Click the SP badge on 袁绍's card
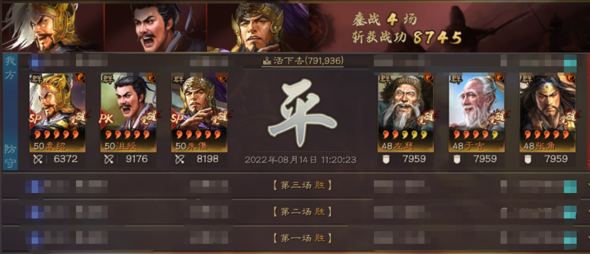590x254 pixels. pyautogui.click(x=37, y=119)
